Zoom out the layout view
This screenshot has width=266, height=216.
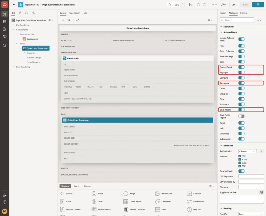63,20
